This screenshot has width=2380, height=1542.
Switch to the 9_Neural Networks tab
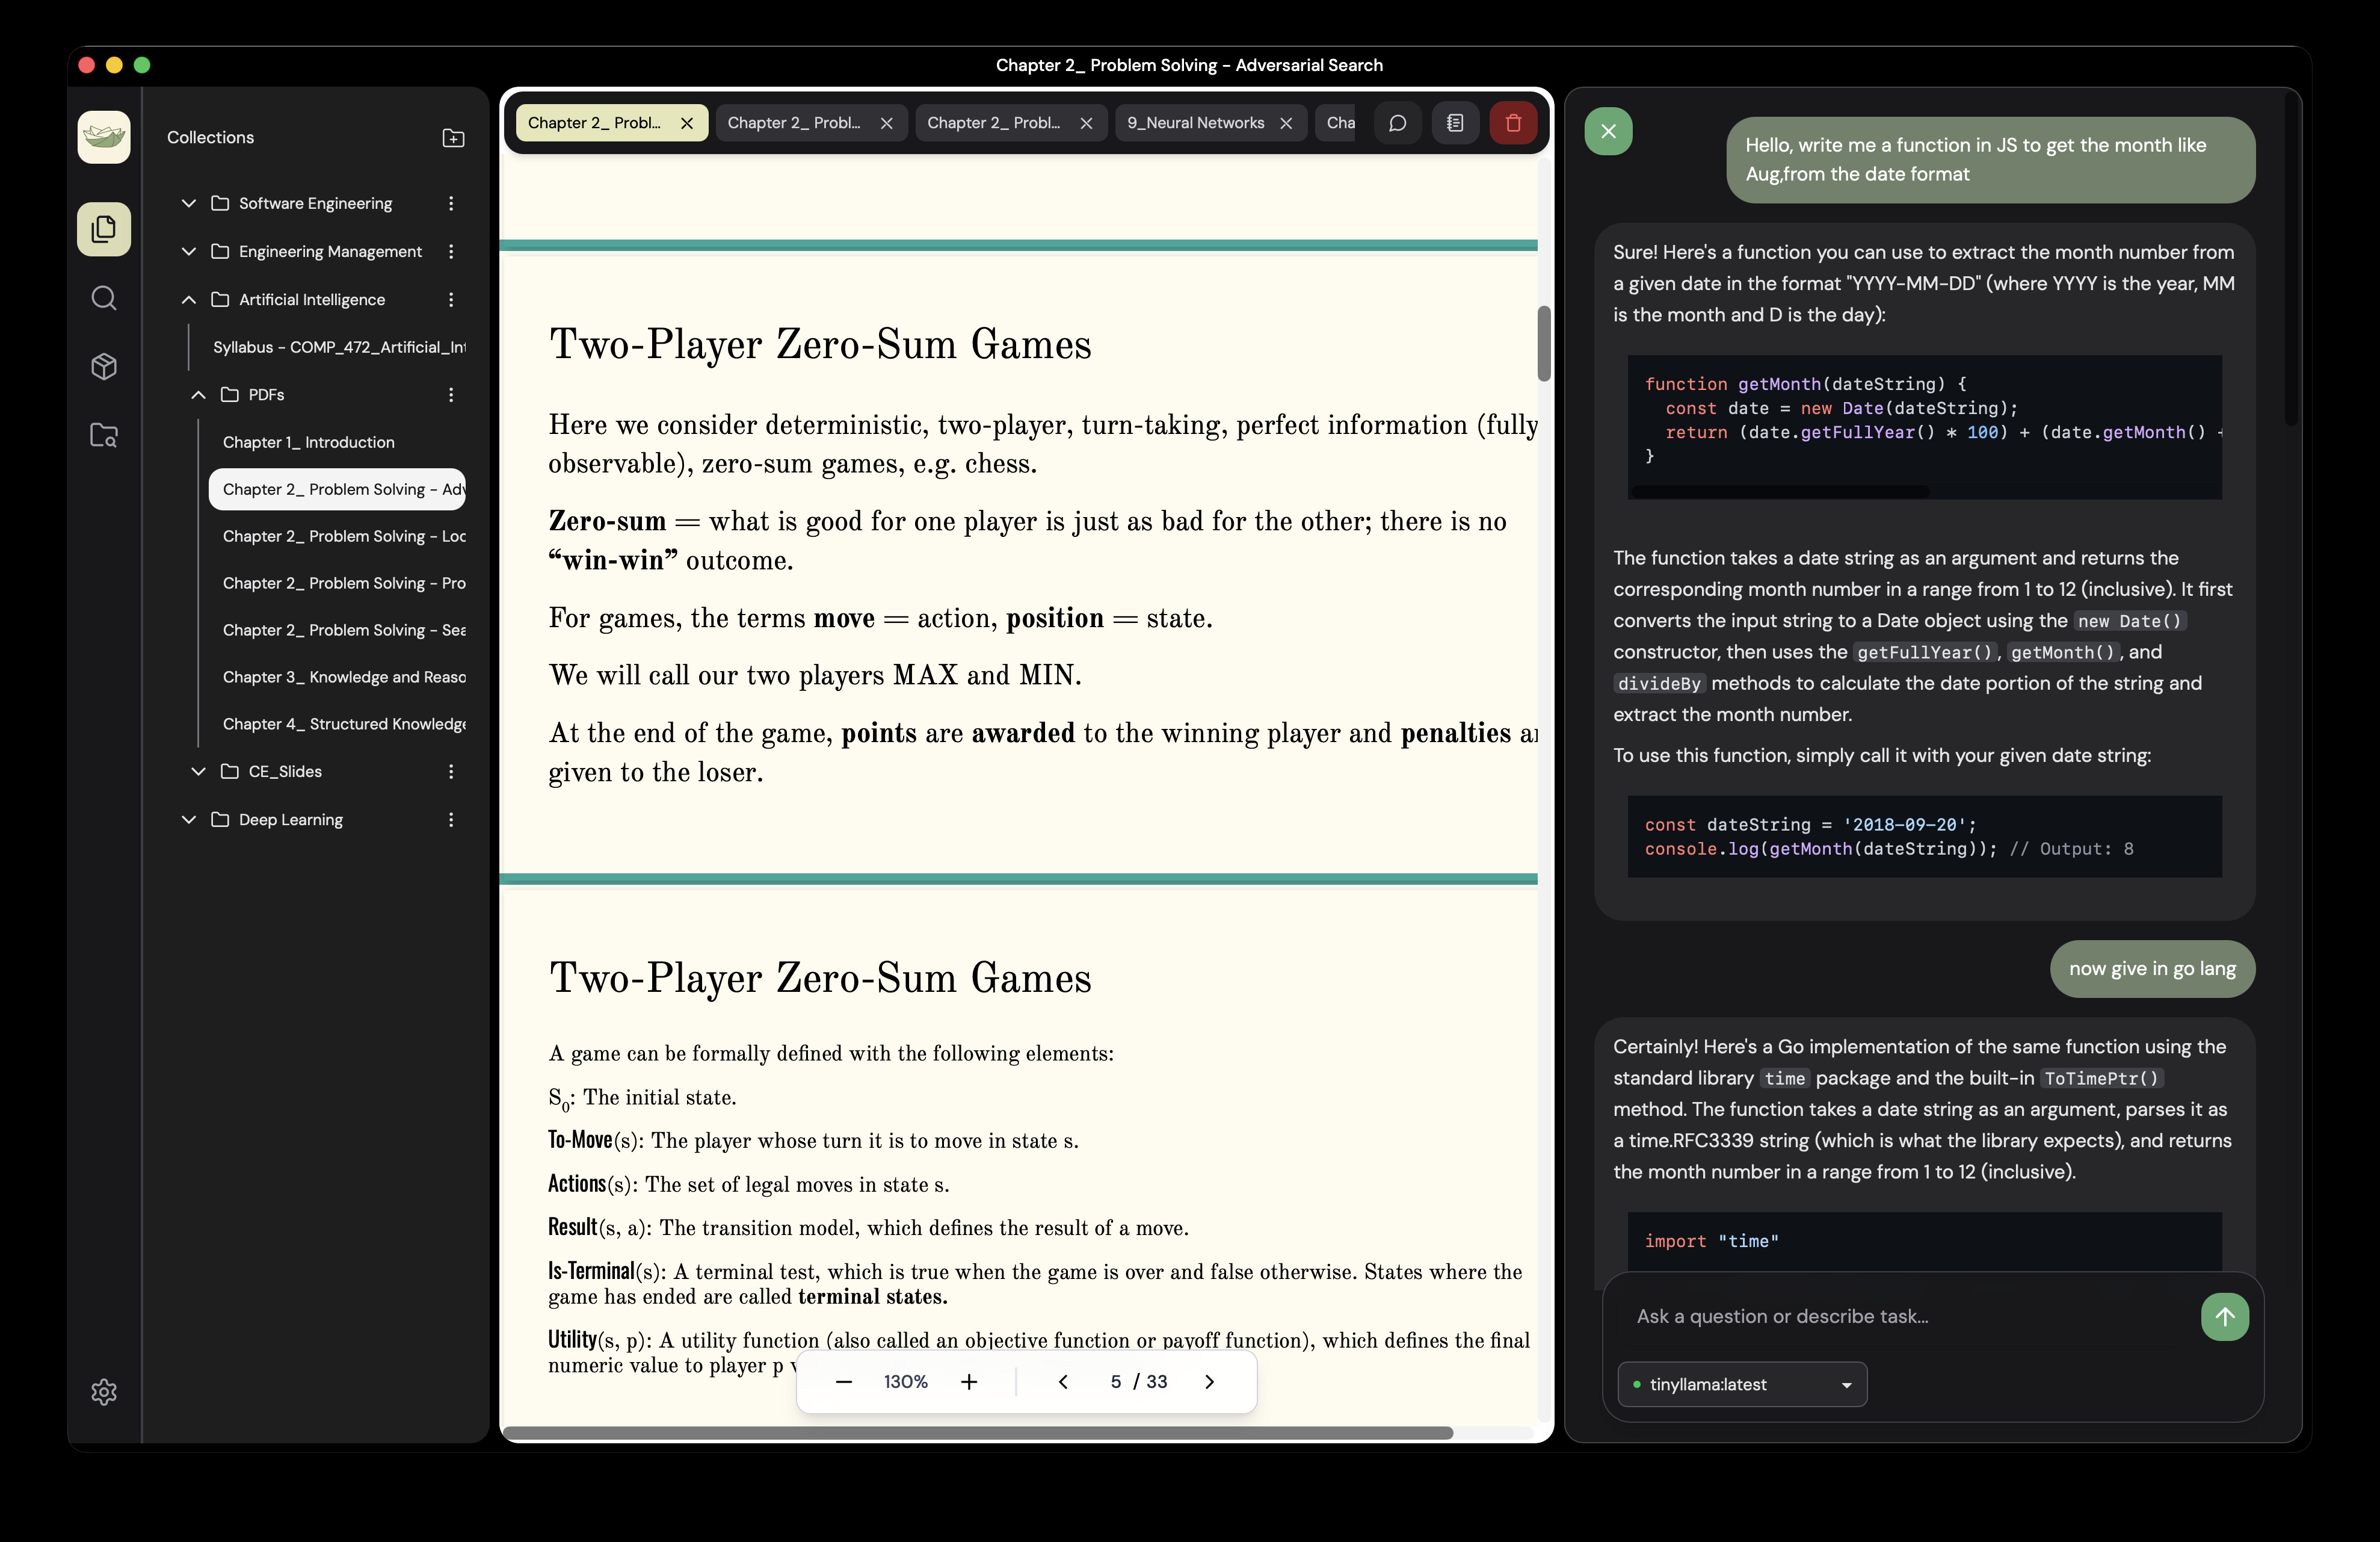click(1195, 123)
